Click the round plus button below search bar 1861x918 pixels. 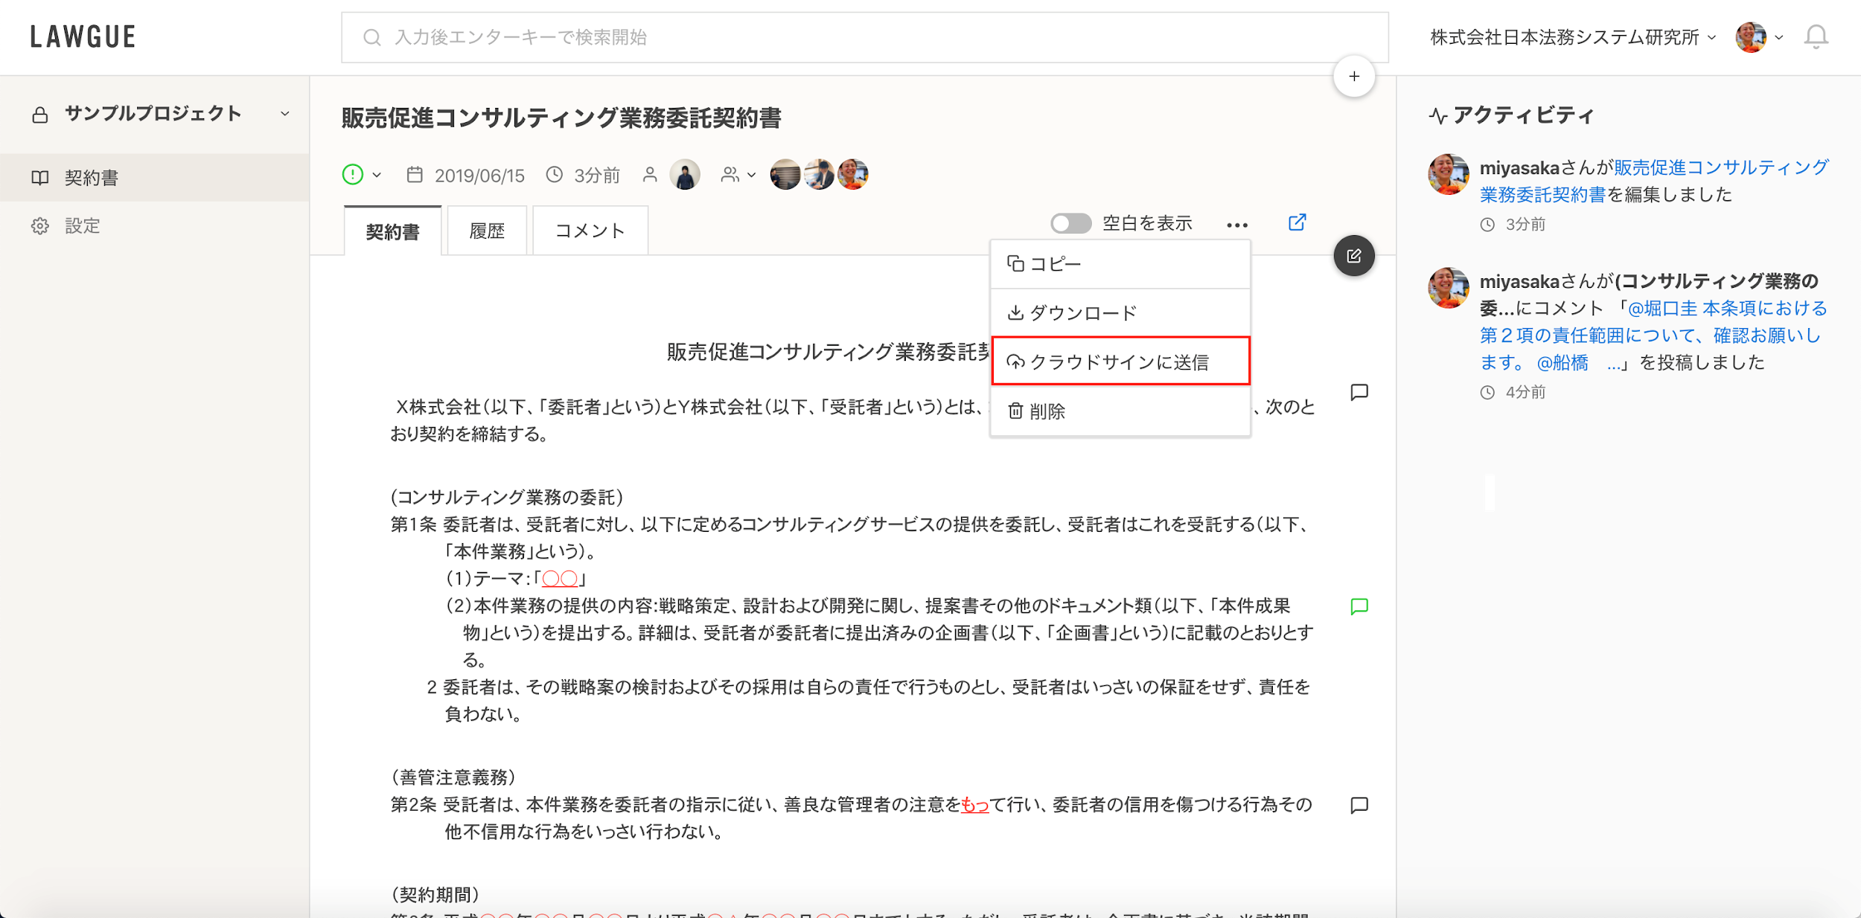1353,76
